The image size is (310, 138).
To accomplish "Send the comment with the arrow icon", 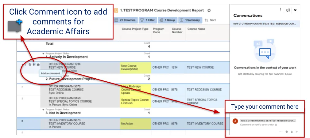I will pos(297,132).
